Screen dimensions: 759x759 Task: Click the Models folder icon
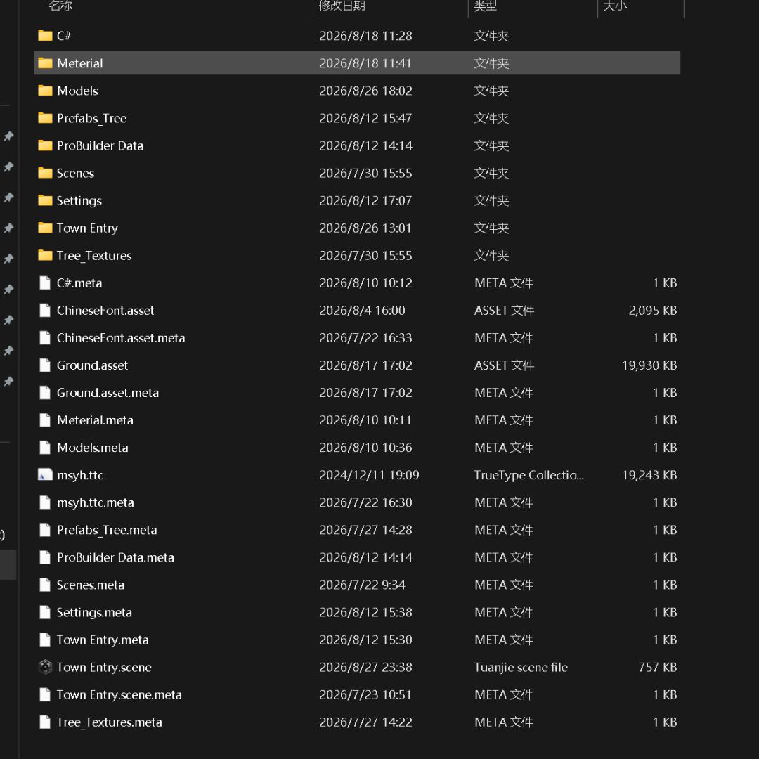[45, 91]
